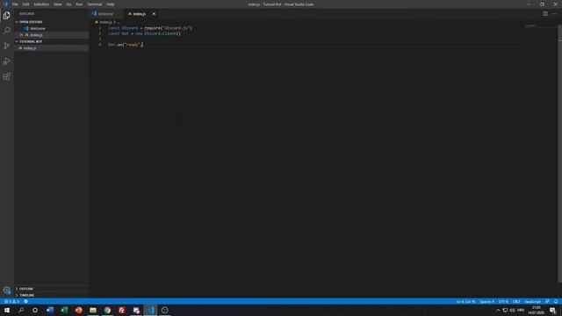This screenshot has width=562, height=316.
Task: Open Source Control view in activity bar
Action: click(x=6, y=46)
